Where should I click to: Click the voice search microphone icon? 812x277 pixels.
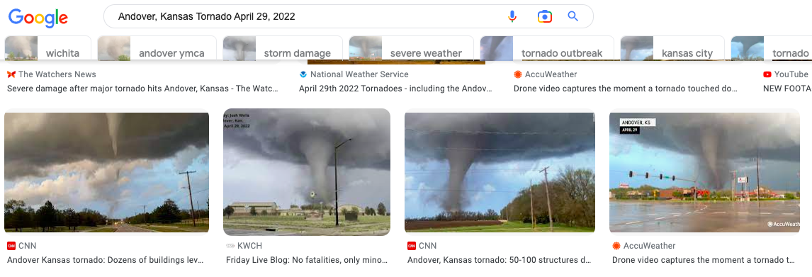[x=512, y=16]
